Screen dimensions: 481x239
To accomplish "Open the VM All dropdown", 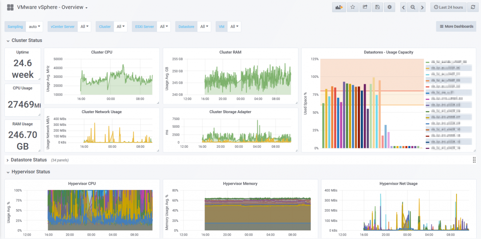I will click(234, 26).
